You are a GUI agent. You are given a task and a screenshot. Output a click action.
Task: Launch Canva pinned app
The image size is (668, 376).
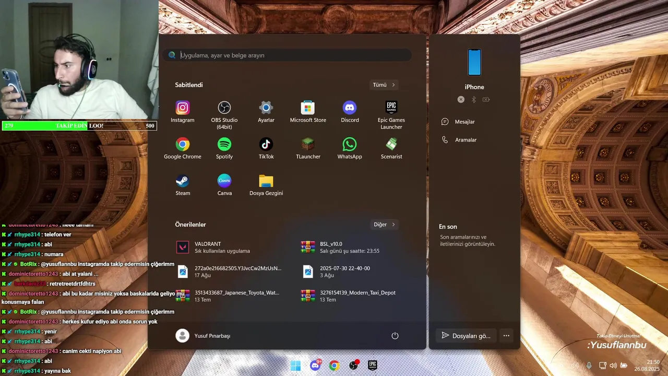pyautogui.click(x=224, y=185)
